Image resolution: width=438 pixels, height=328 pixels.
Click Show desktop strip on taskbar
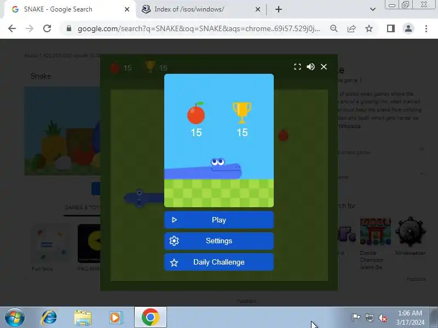pyautogui.click(x=434, y=318)
